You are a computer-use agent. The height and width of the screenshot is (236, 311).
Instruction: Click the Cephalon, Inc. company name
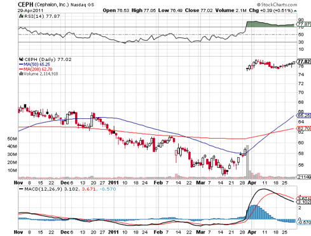click(52, 4)
